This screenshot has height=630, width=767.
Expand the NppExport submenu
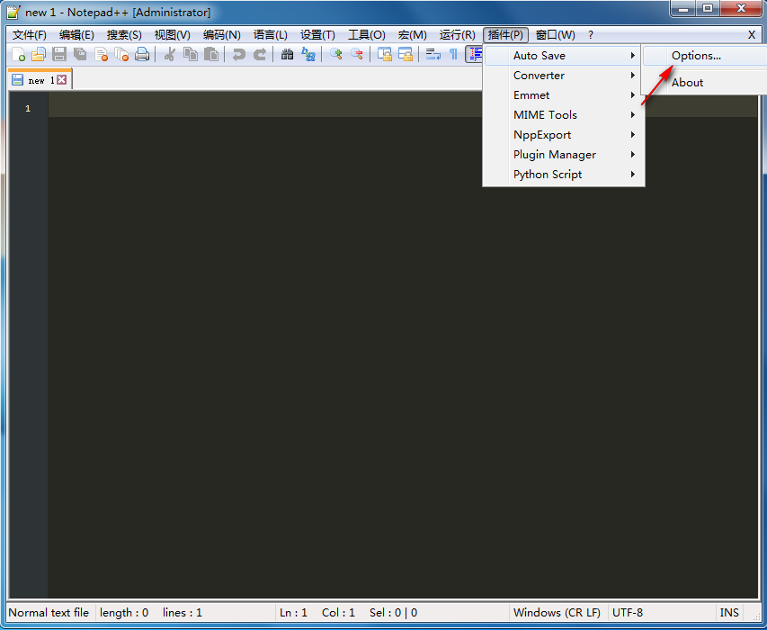[x=563, y=135]
